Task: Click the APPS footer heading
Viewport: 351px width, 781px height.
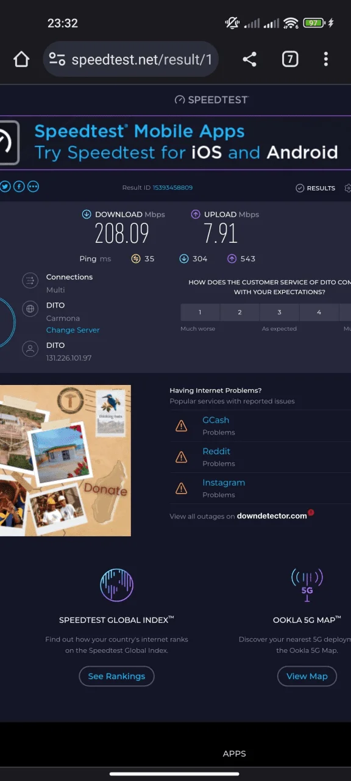Action: point(235,754)
